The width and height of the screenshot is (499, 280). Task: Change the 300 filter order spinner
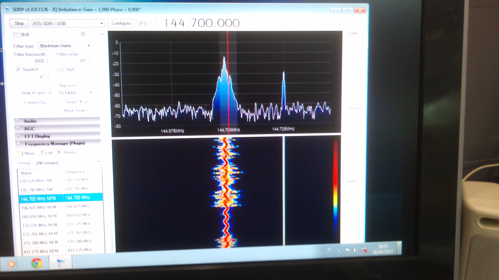point(89,61)
